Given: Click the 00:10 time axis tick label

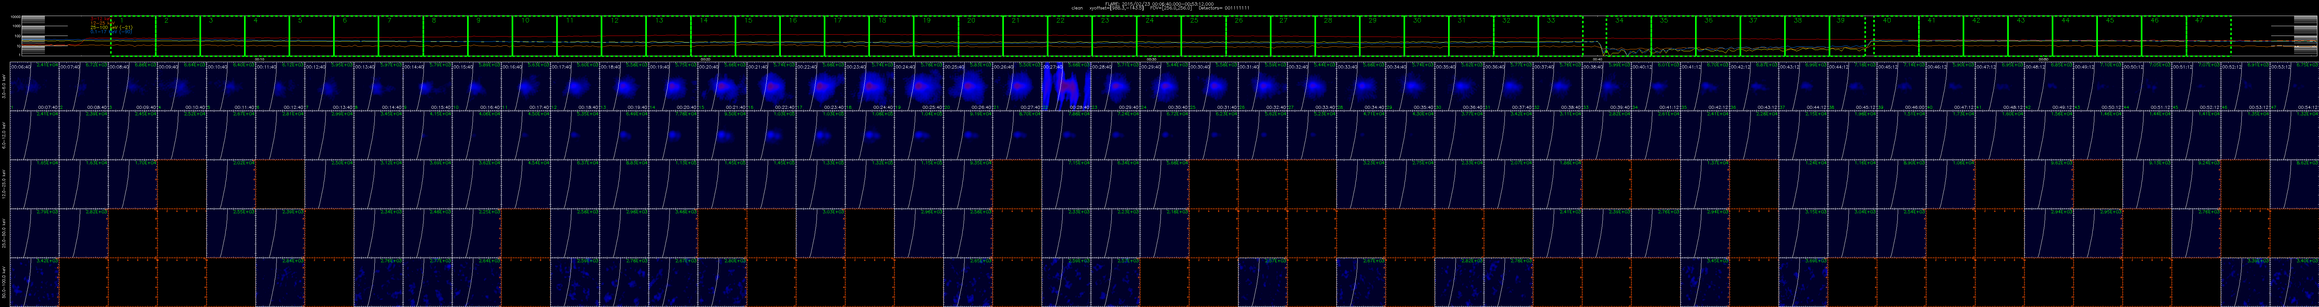Looking at the screenshot, I should pos(259,59).
